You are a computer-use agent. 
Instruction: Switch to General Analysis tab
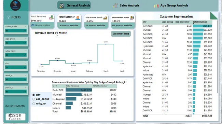click(x=74, y=5)
